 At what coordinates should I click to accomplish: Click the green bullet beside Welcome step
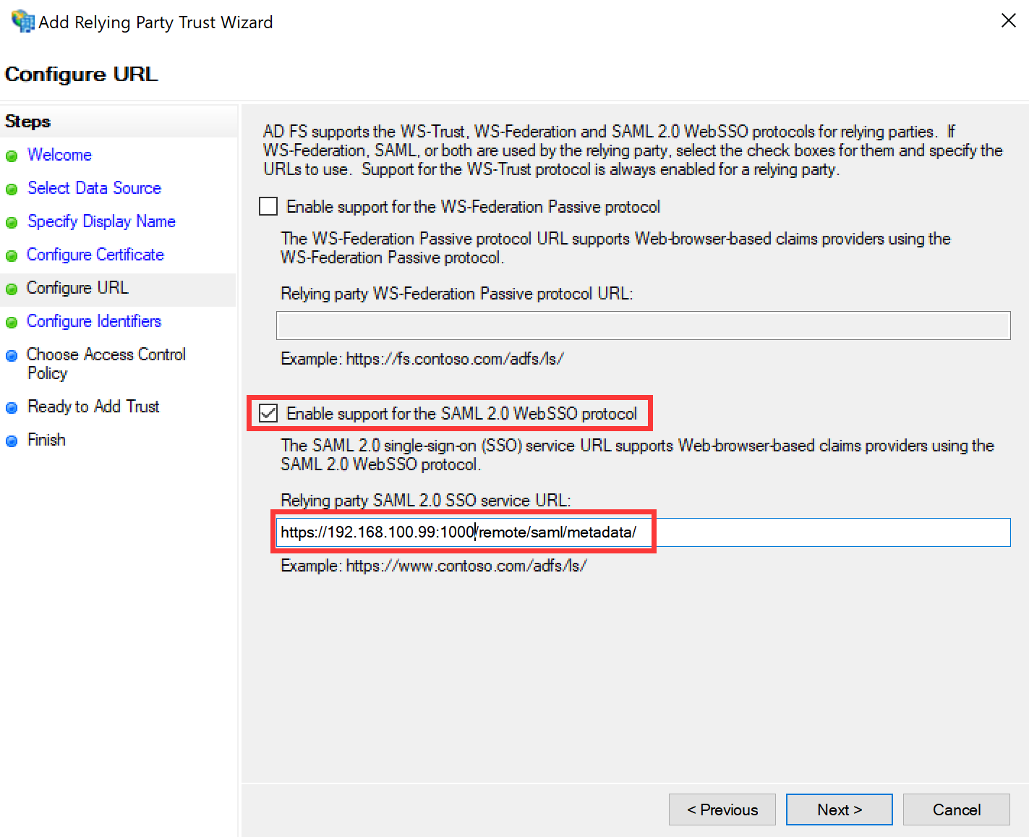point(12,156)
